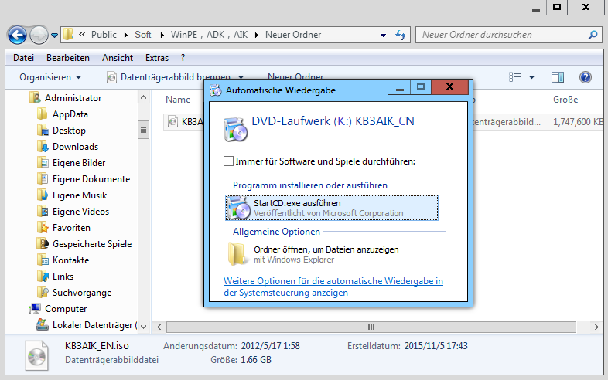
Task: Click the Computer icon in tree
Action: tap(35, 309)
